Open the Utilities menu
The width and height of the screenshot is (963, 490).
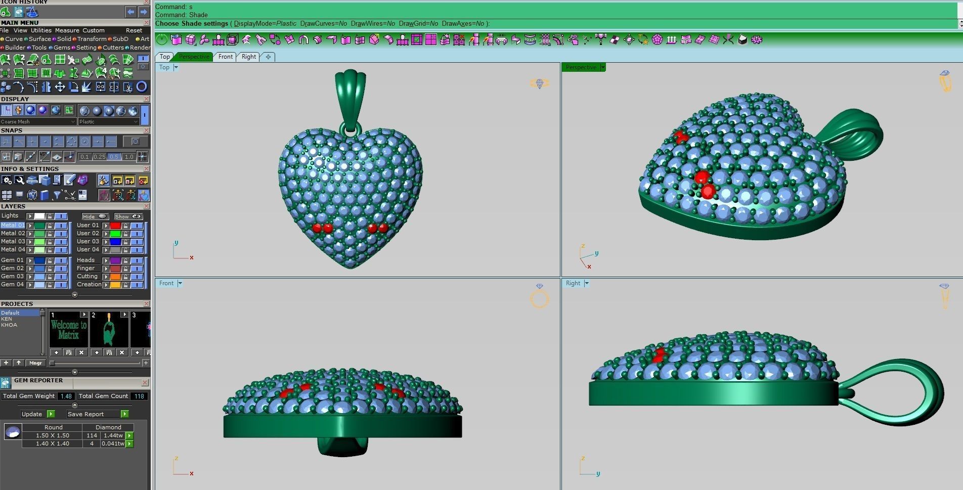[x=41, y=30]
